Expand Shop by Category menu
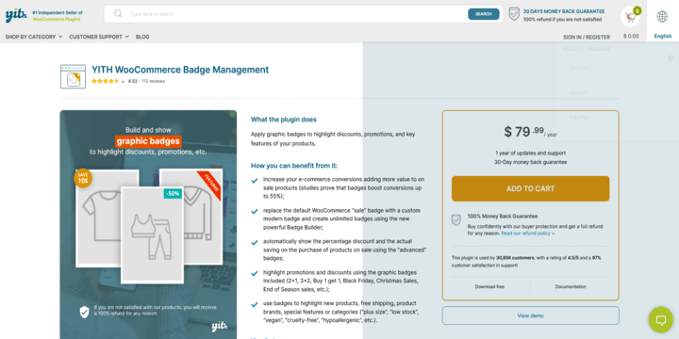 pos(34,37)
